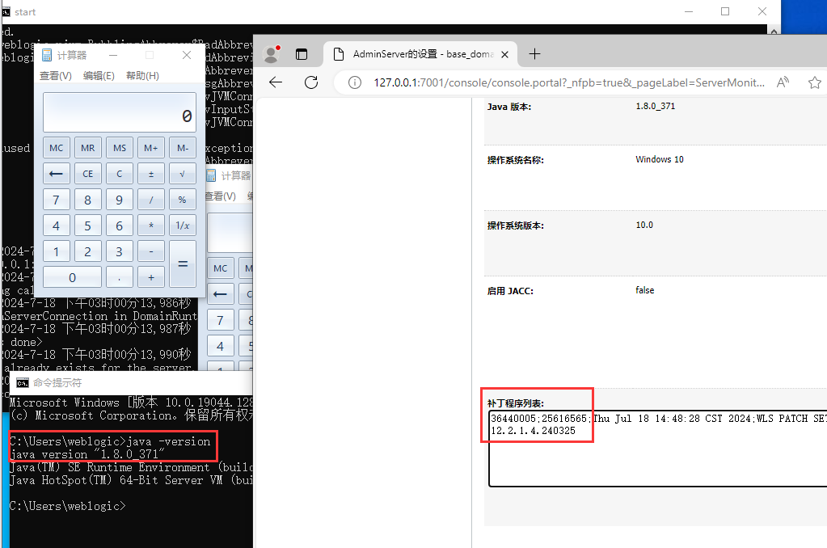The width and height of the screenshot is (827, 548).
Task: Click multiply key on calculator
Action: pyautogui.click(x=151, y=226)
